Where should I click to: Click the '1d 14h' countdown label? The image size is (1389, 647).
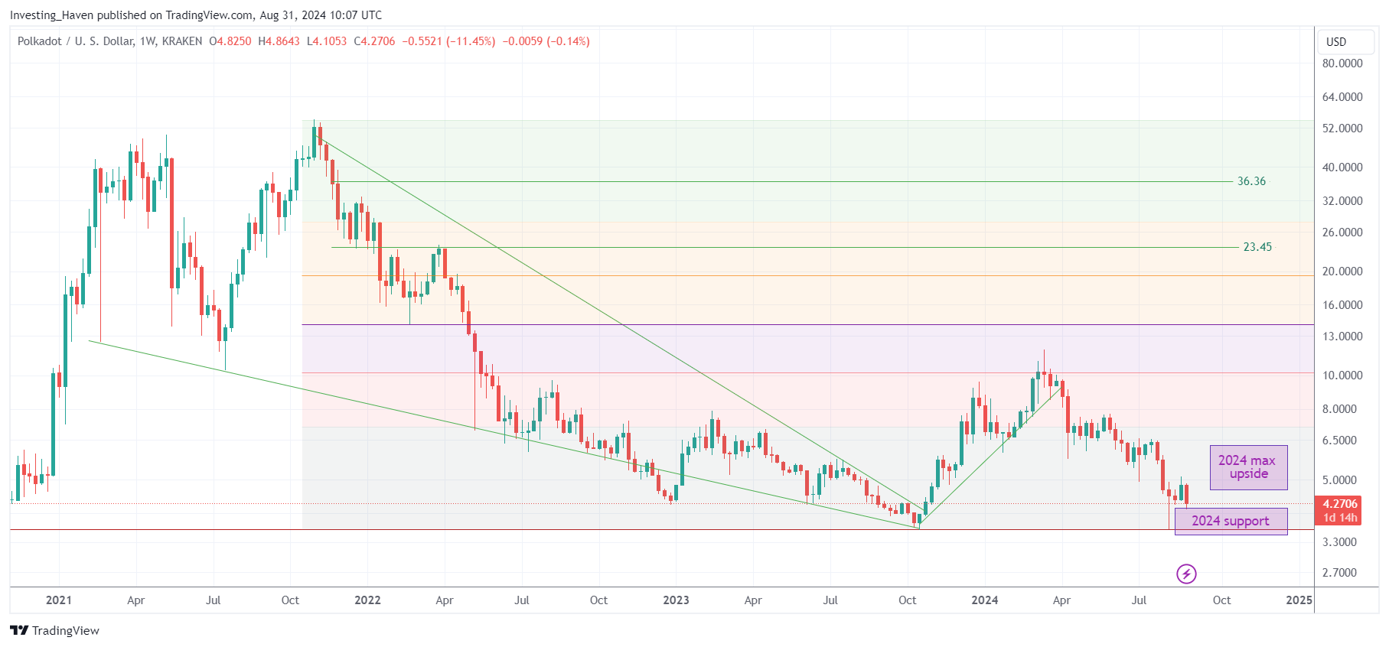pyautogui.click(x=1340, y=518)
